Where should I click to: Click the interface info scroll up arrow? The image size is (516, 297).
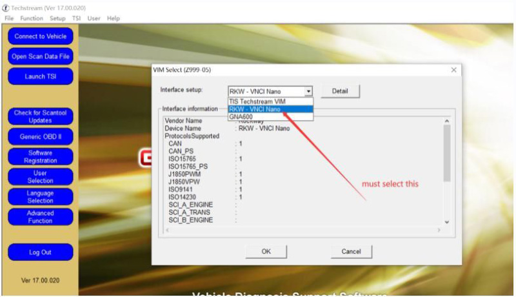tap(447, 121)
